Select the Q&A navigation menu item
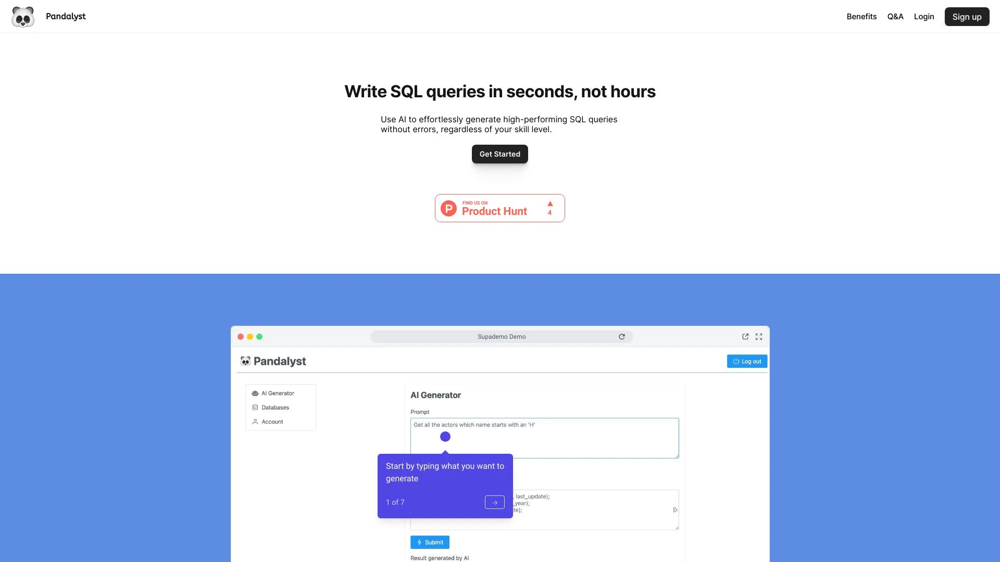 click(x=896, y=17)
